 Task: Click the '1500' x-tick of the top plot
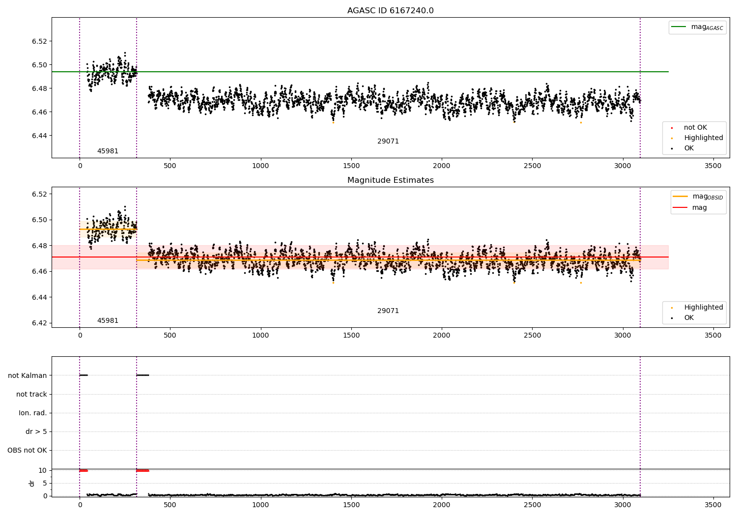[x=351, y=166]
